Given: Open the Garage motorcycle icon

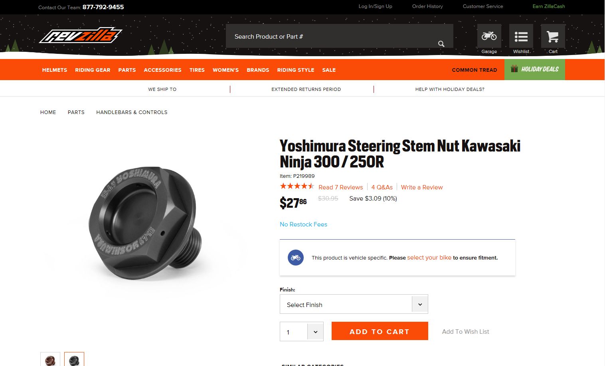Looking at the screenshot, I should [x=489, y=36].
